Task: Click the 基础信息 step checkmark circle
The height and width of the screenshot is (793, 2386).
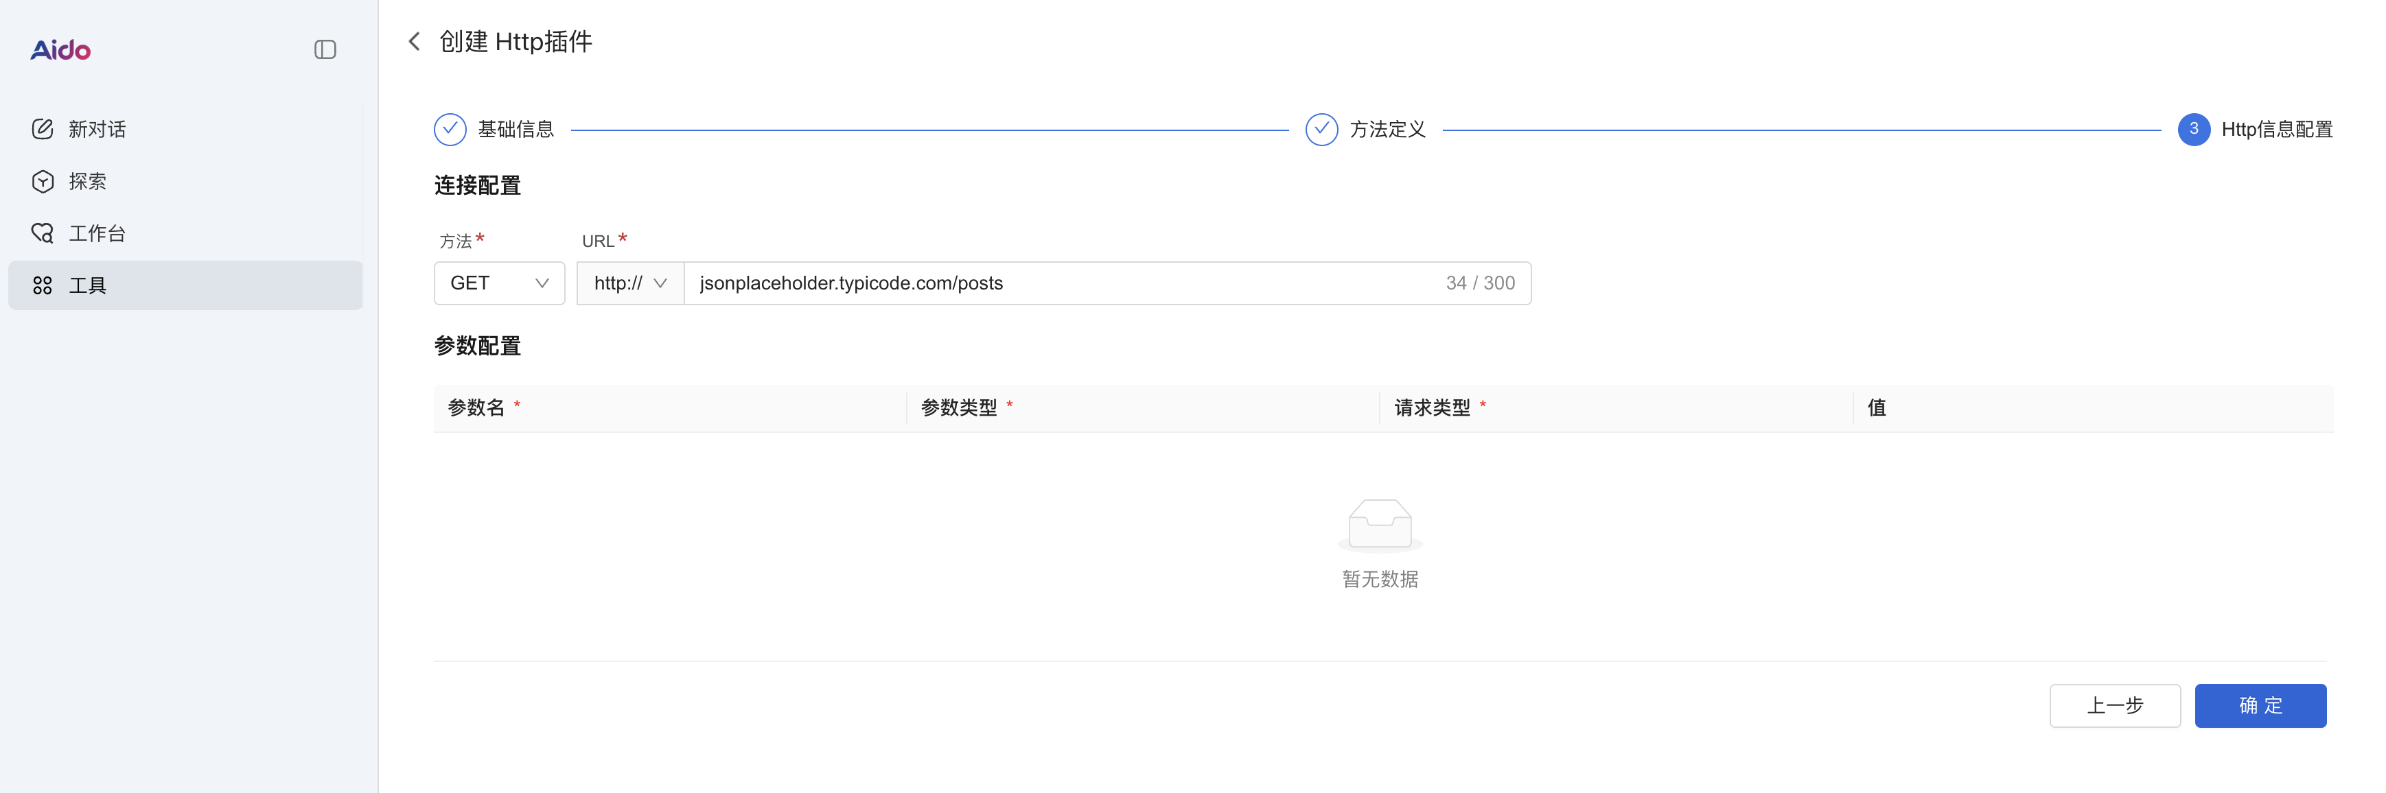Action: click(450, 130)
